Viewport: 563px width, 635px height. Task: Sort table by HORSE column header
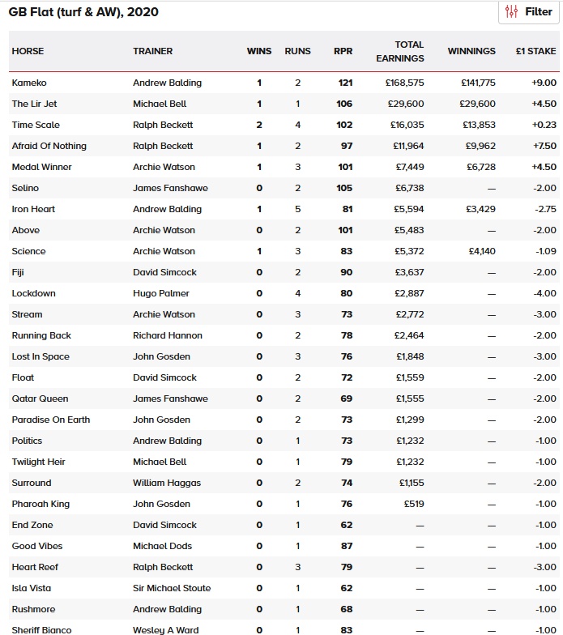coord(28,51)
